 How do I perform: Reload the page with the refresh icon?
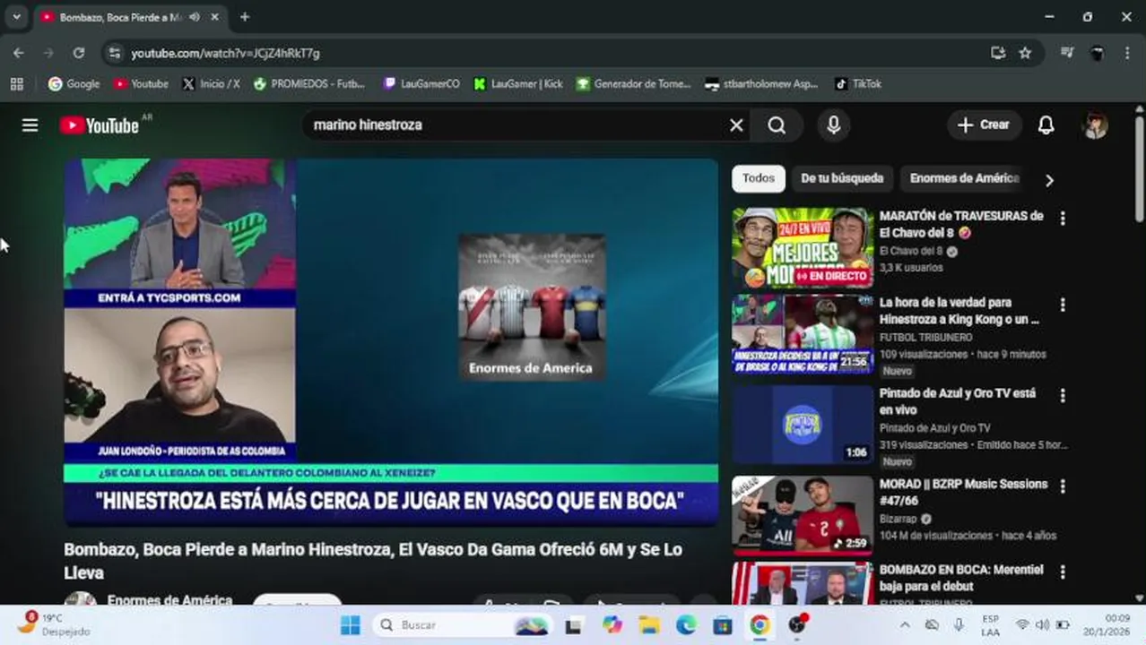click(x=79, y=53)
